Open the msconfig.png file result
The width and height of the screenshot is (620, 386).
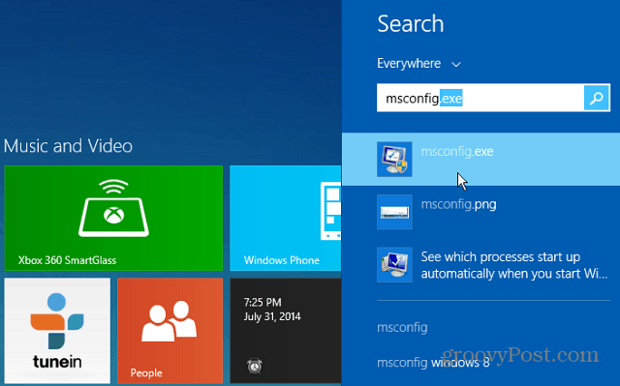click(480, 212)
